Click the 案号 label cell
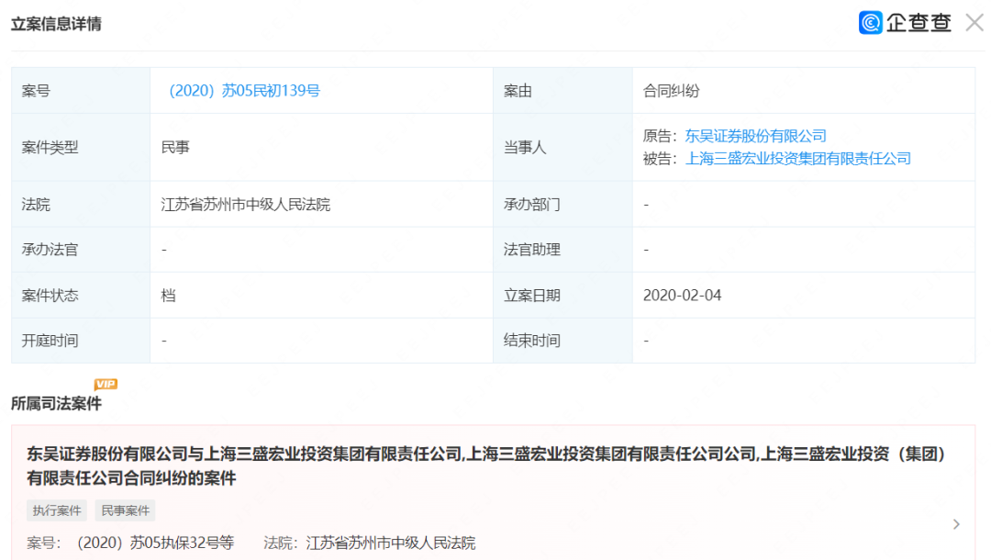991x560 pixels. (x=81, y=91)
